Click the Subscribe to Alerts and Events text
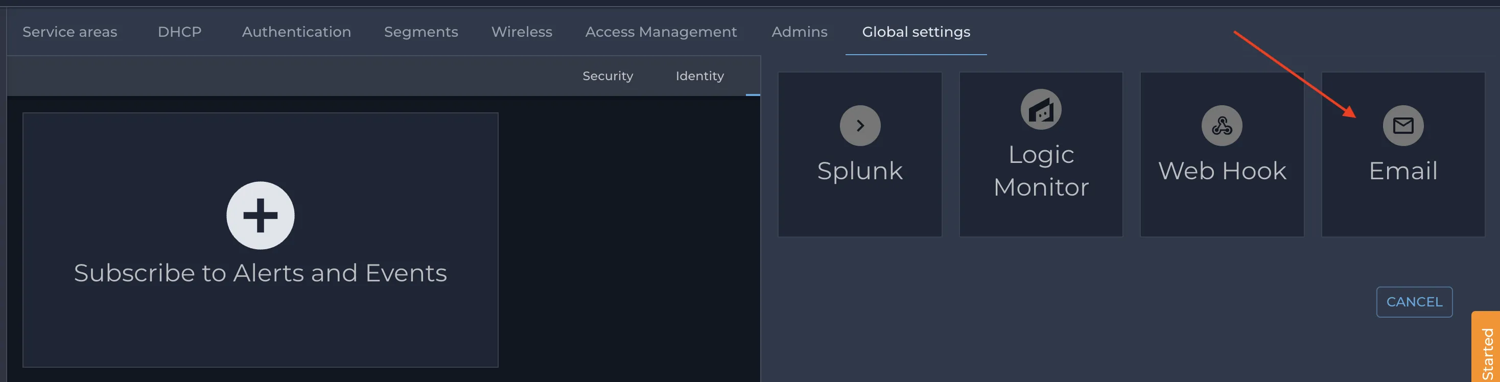The height and width of the screenshot is (382, 1500). tap(260, 273)
